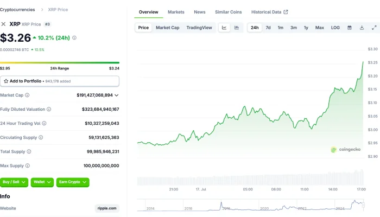Download the chart data
Viewport: 380px width, 217px height.
pos(362,28)
